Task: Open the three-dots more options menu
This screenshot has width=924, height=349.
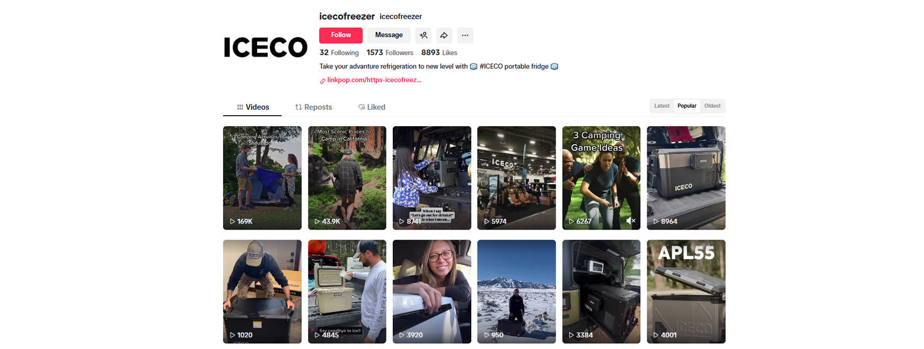Action: [465, 36]
